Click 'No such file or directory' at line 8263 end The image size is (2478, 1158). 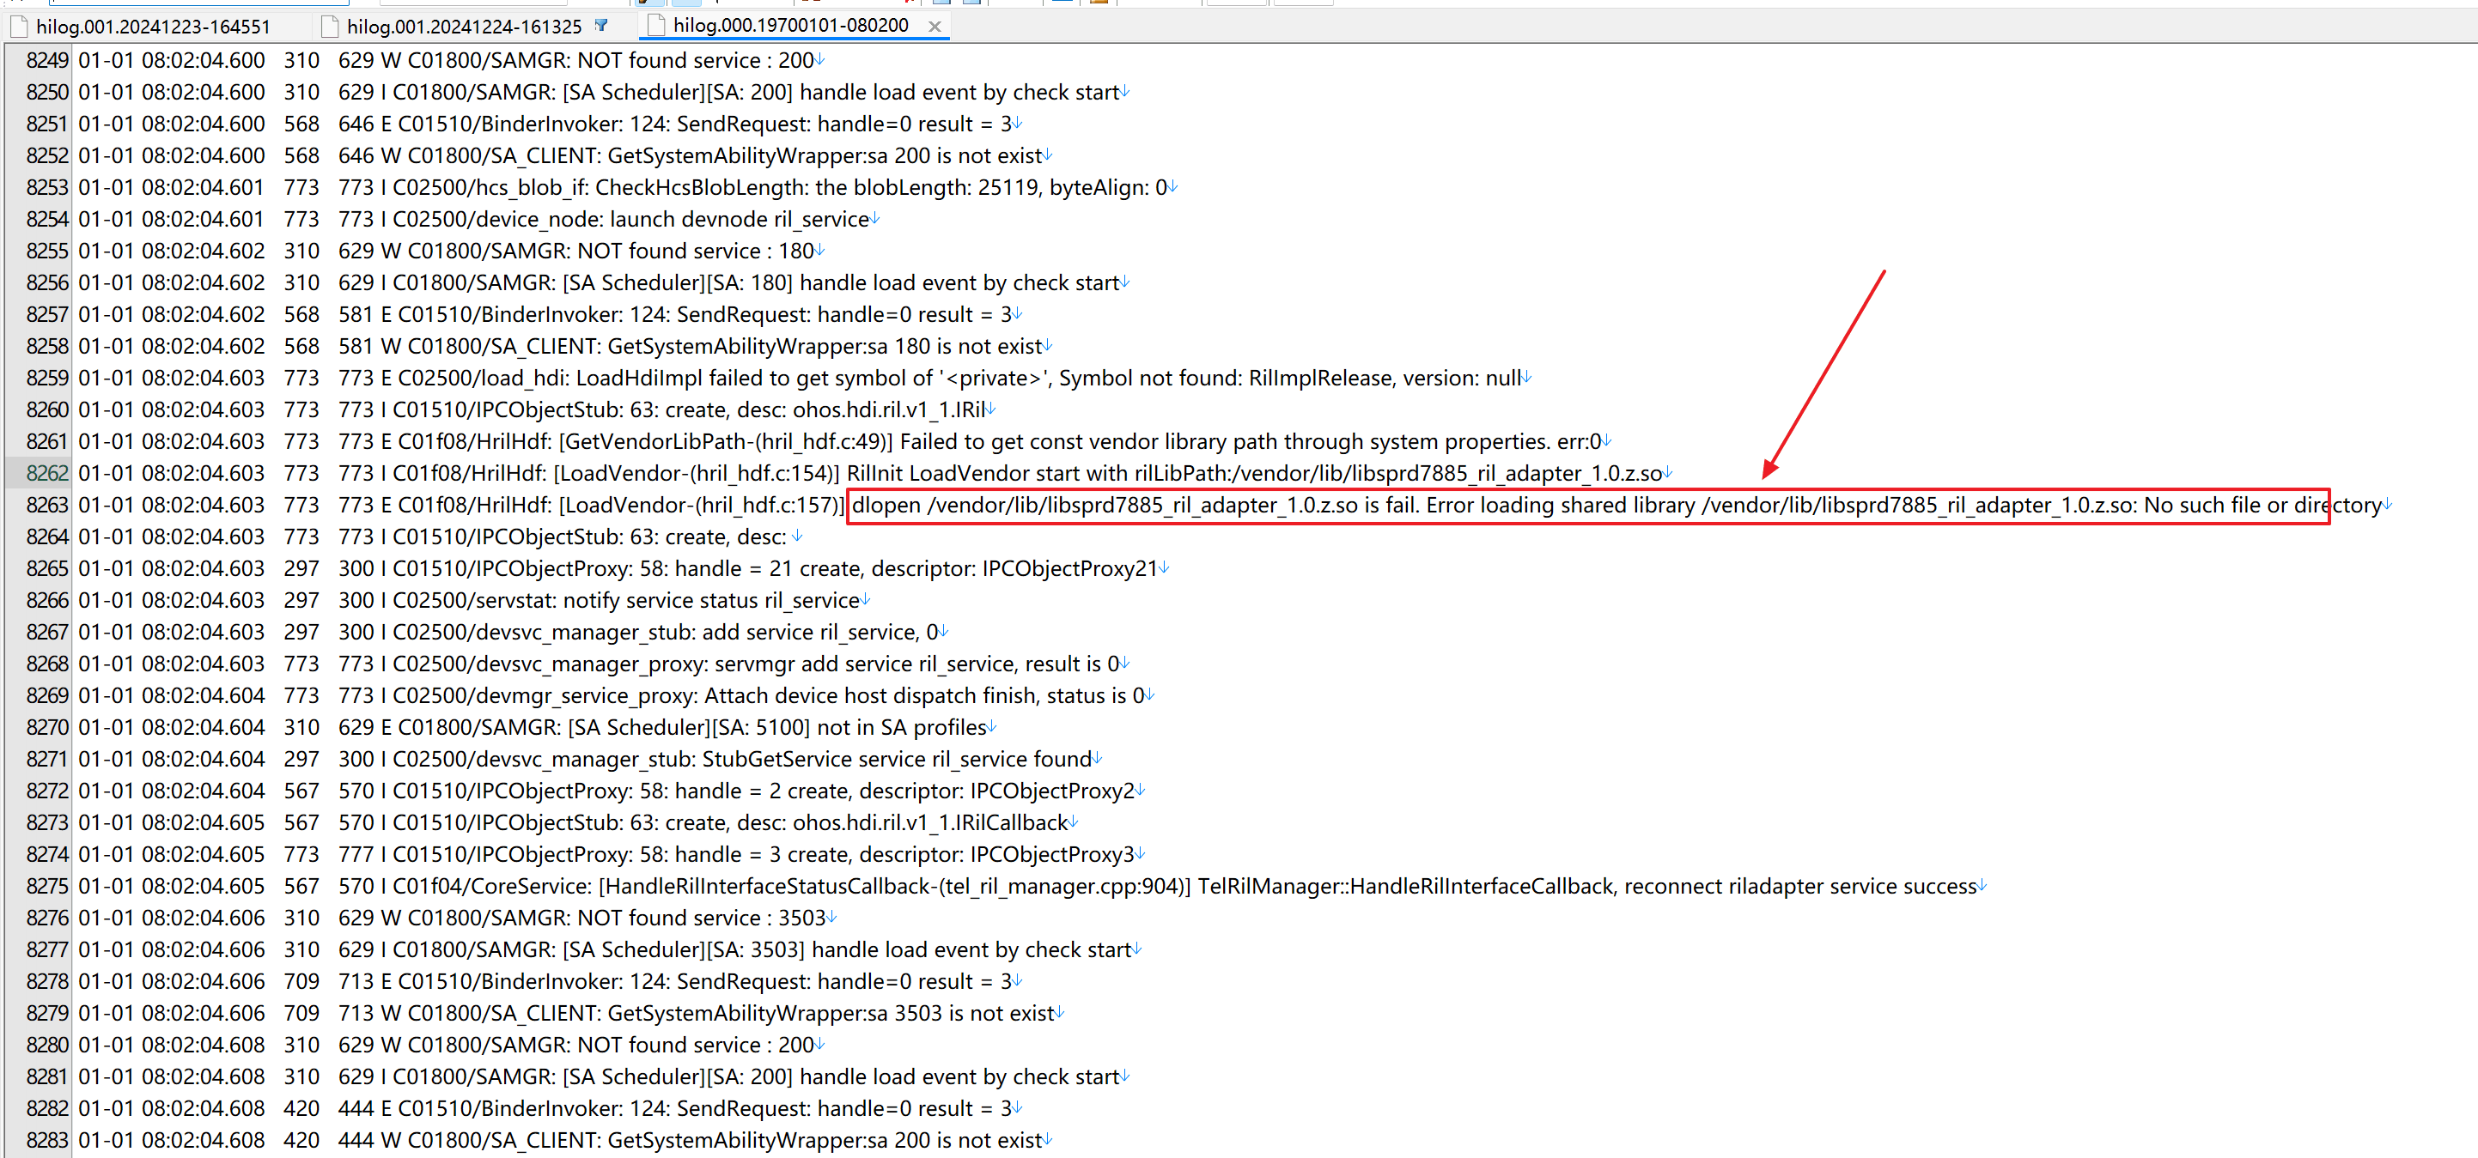(x=2262, y=505)
